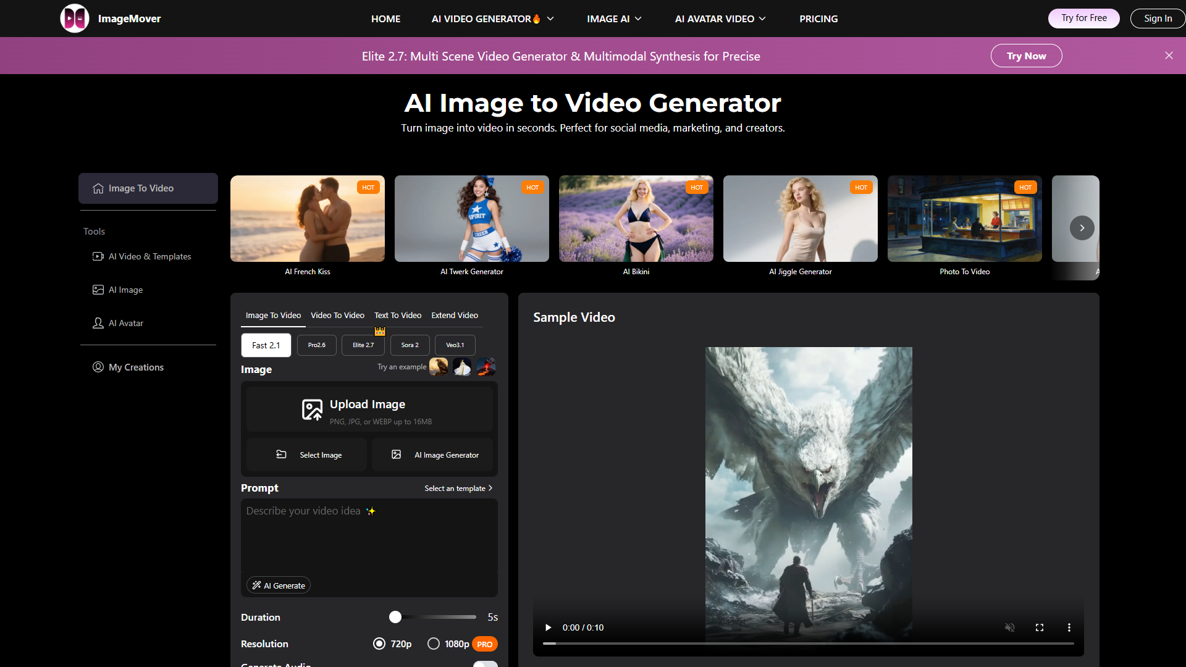This screenshot has height=667, width=1186.
Task: Switch to Extend Video tab
Action: pyautogui.click(x=455, y=315)
